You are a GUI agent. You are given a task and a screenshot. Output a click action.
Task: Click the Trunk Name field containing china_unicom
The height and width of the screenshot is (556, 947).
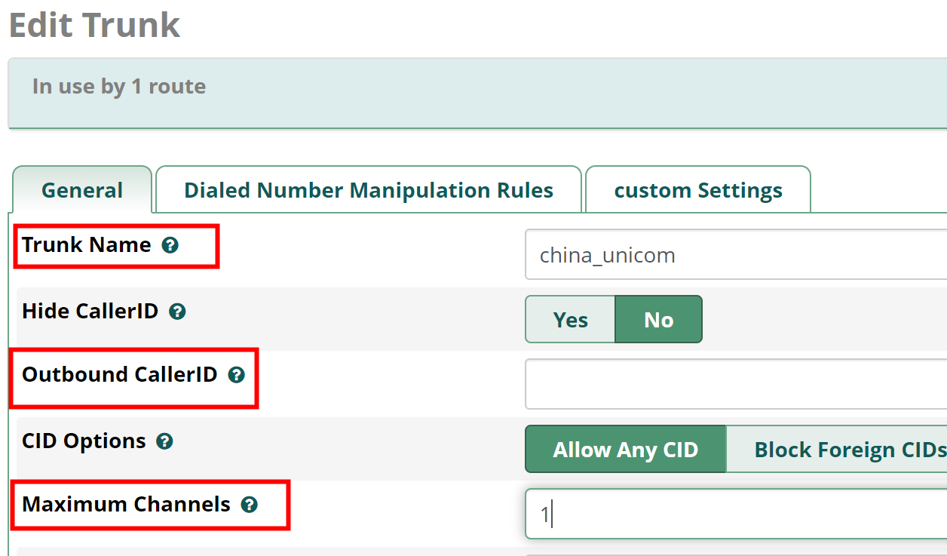[x=736, y=255]
